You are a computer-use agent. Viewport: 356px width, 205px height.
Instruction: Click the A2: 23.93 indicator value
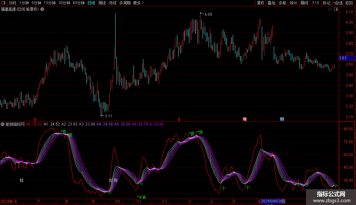(x=69, y=124)
